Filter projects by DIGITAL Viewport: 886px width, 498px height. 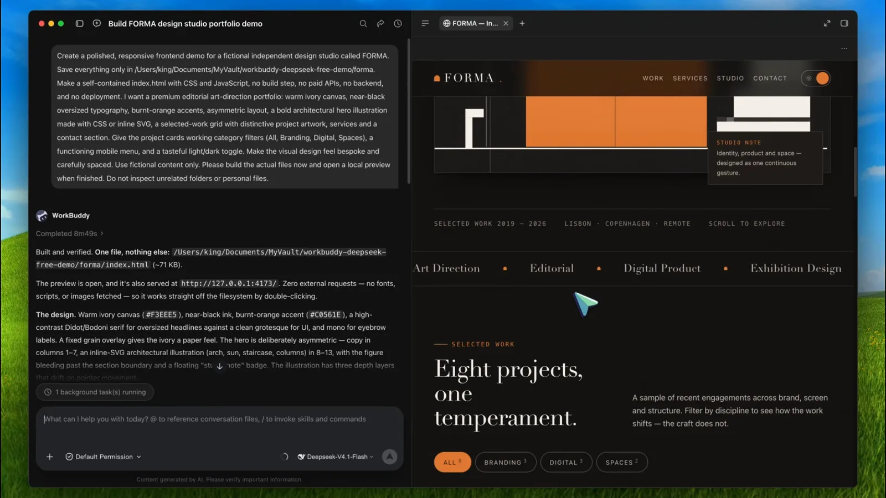(x=566, y=462)
